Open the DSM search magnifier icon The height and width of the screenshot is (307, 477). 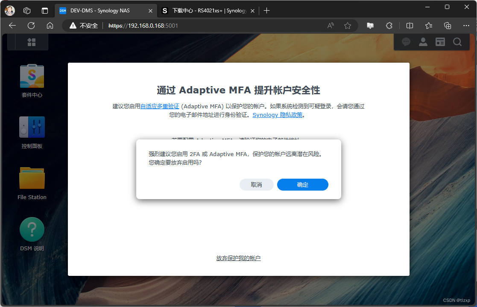(x=457, y=42)
